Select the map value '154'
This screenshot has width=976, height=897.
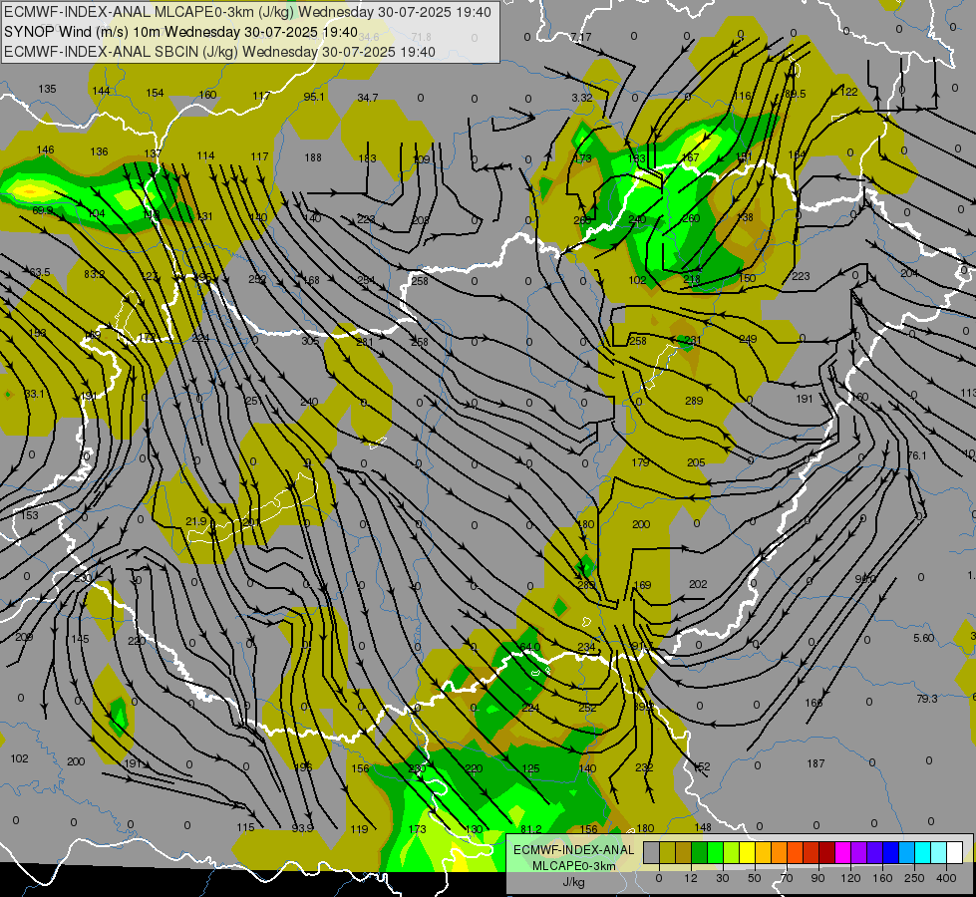[155, 93]
